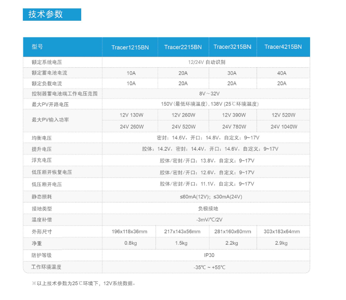Click the 13.8V float voltage value
The width and height of the screenshot is (346, 300).
tap(207, 161)
